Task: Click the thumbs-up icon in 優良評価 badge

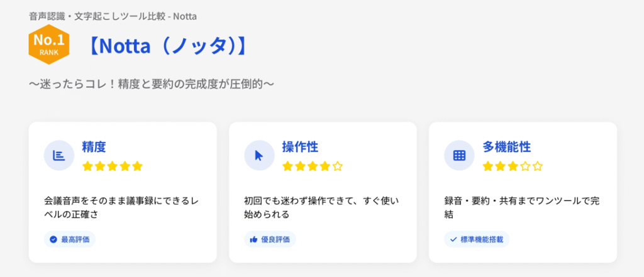Action: 253,239
